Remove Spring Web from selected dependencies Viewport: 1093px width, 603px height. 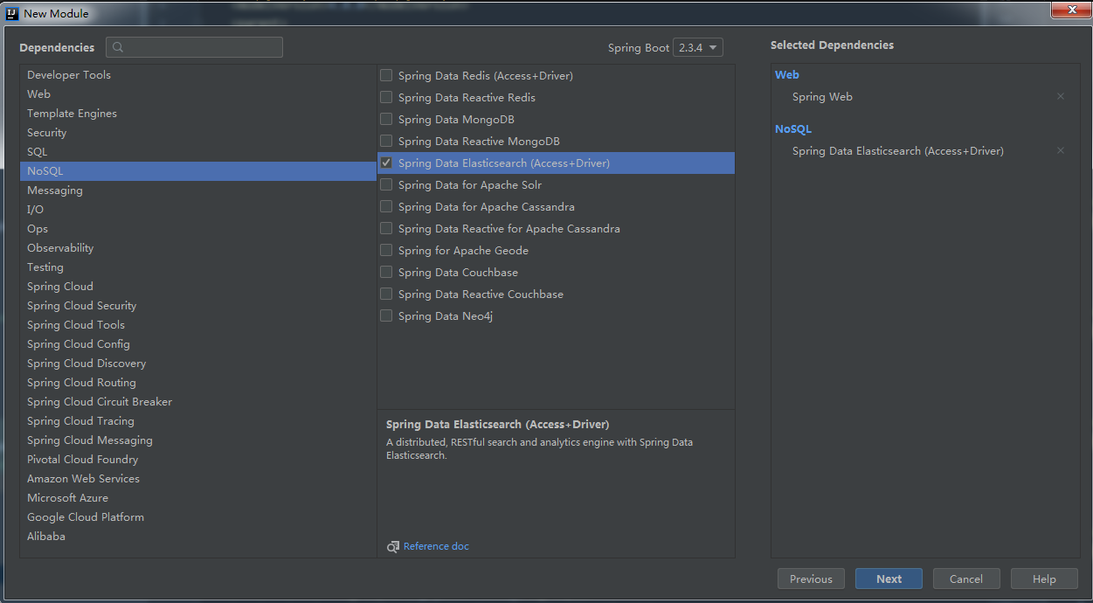coord(1061,97)
